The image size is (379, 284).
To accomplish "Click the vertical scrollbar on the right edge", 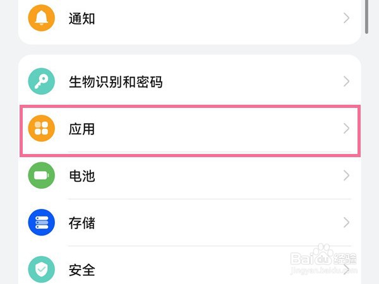I will coord(368,16).
